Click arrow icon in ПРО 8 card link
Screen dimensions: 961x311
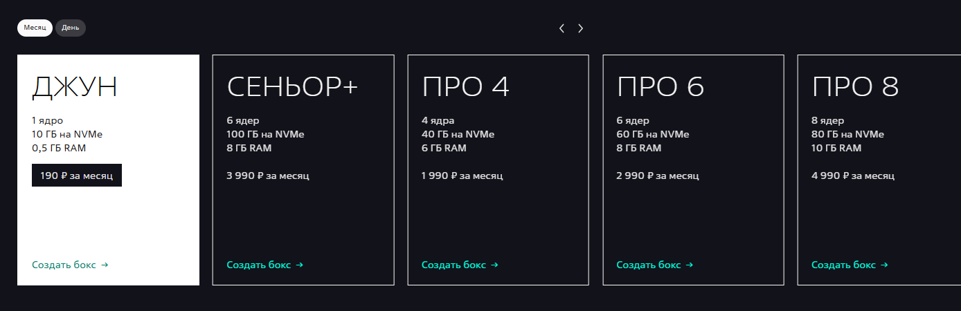[x=885, y=265]
